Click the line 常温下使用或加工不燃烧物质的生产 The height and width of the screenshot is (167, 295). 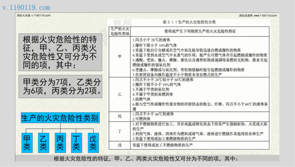tap(162, 145)
